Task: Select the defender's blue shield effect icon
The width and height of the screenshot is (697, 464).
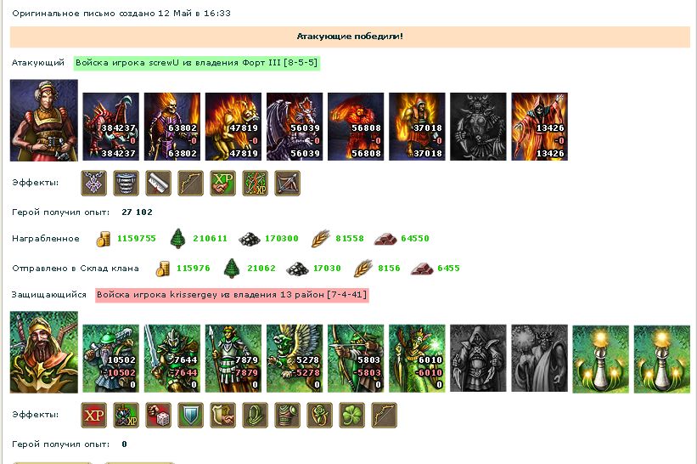Action: click(x=191, y=415)
